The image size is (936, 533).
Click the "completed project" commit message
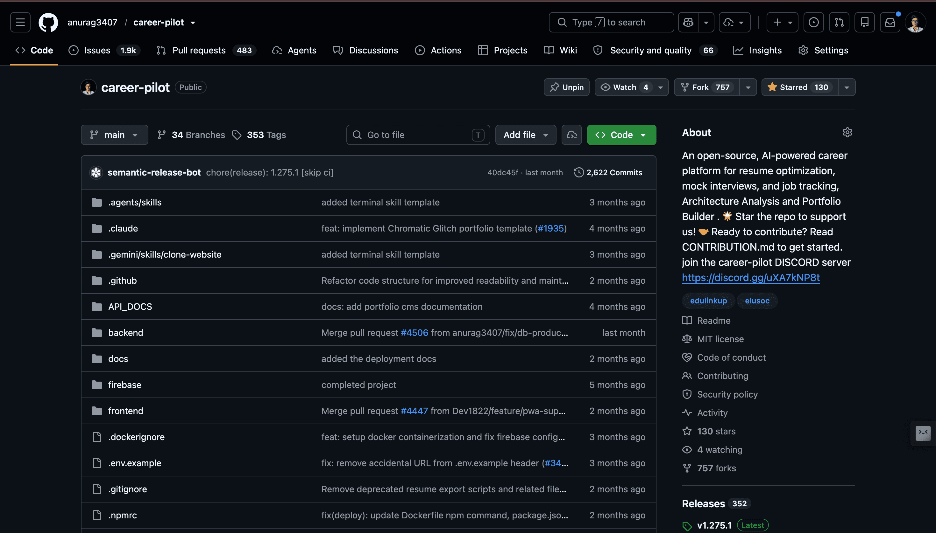click(x=358, y=385)
